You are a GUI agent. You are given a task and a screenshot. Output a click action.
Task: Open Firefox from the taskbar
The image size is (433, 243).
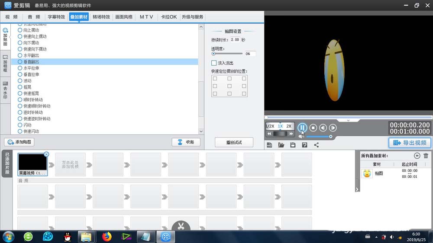point(107,237)
